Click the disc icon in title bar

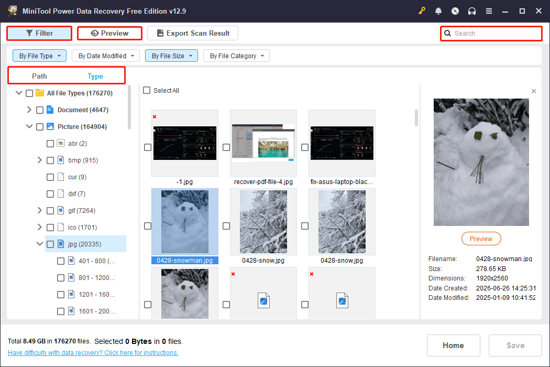tap(455, 11)
